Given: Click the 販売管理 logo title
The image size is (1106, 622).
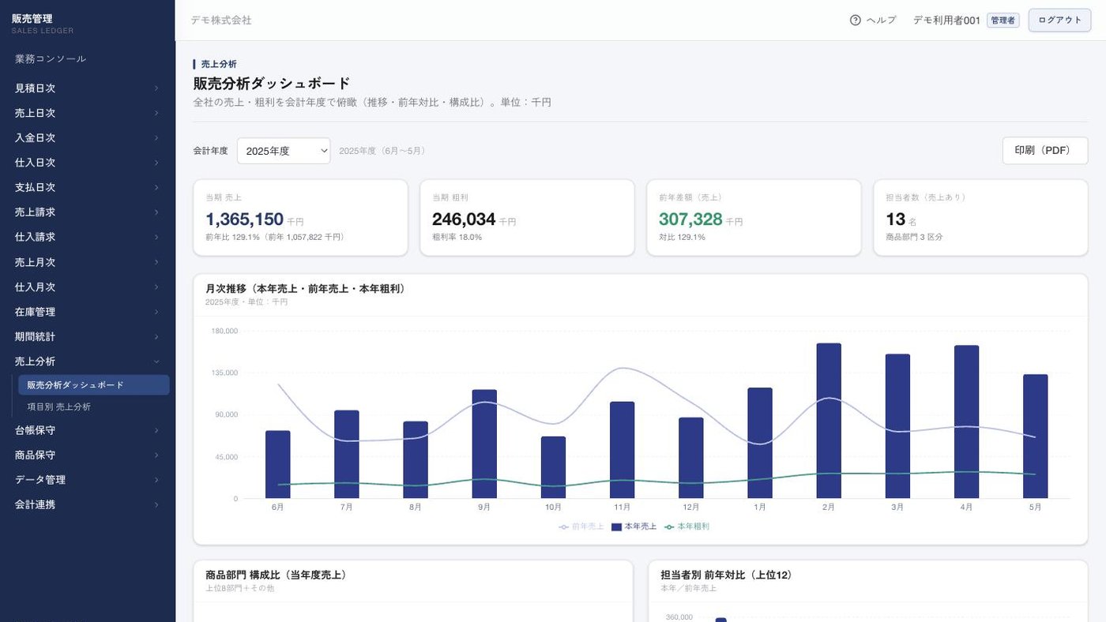Looking at the screenshot, I should [32, 19].
